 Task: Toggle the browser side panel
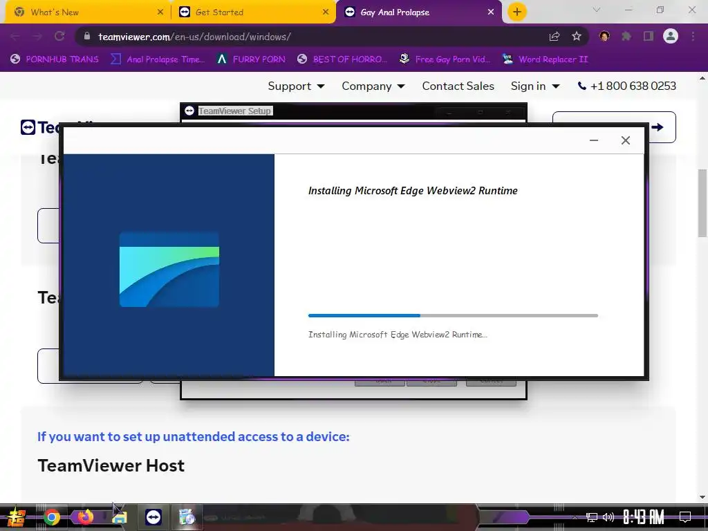coord(649,36)
